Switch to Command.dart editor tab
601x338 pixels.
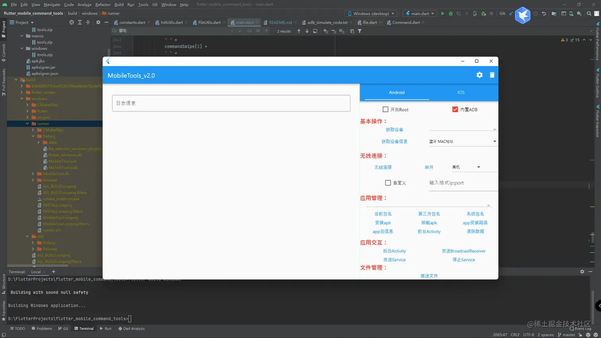406,23
